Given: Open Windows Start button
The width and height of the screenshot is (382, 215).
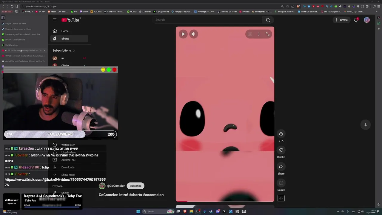Looking at the screenshot, I should [138, 211].
